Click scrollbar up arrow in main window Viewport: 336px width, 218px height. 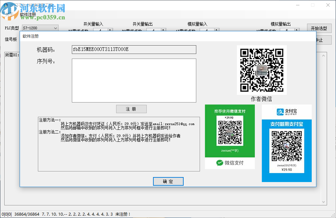[324, 56]
